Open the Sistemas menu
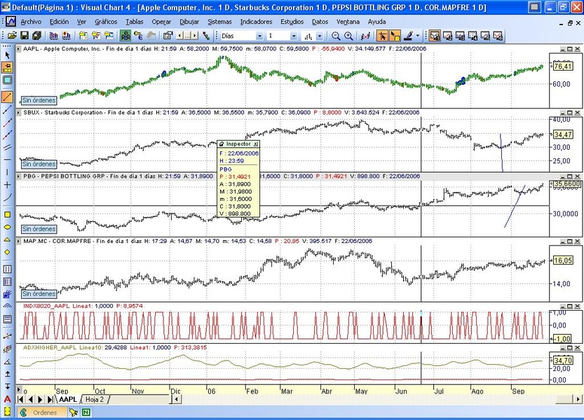 coord(219,22)
